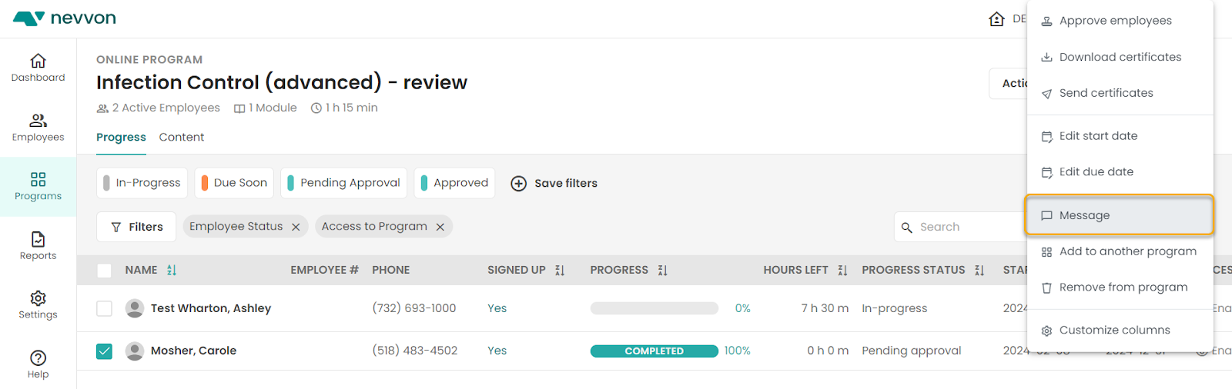1232x389 pixels.
Task: Toggle the select-all checkbox in table header
Action: tap(105, 271)
